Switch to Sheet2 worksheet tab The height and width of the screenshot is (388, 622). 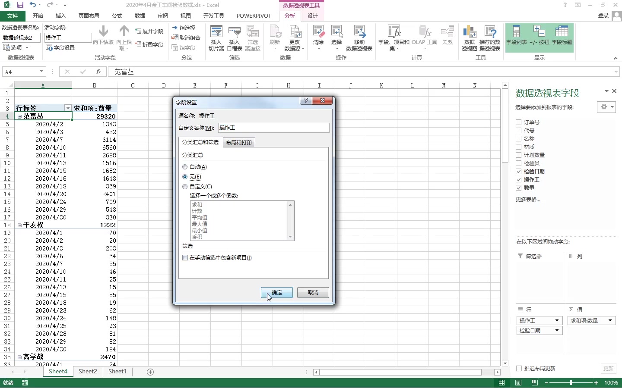pos(88,372)
